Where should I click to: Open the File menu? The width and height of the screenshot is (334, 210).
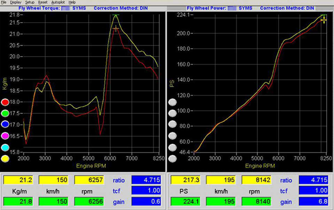click(x=4, y=2)
